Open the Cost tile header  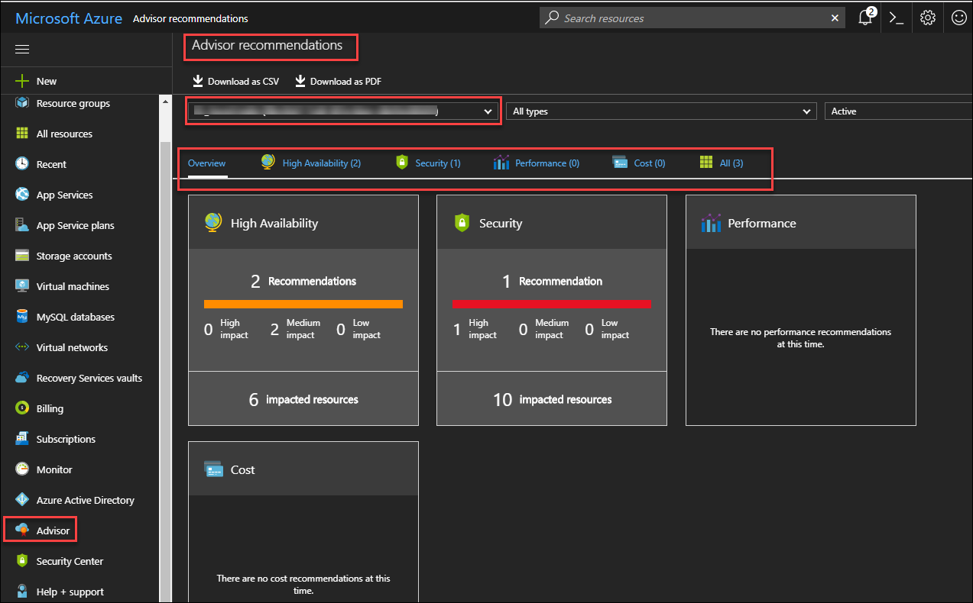tap(303, 469)
